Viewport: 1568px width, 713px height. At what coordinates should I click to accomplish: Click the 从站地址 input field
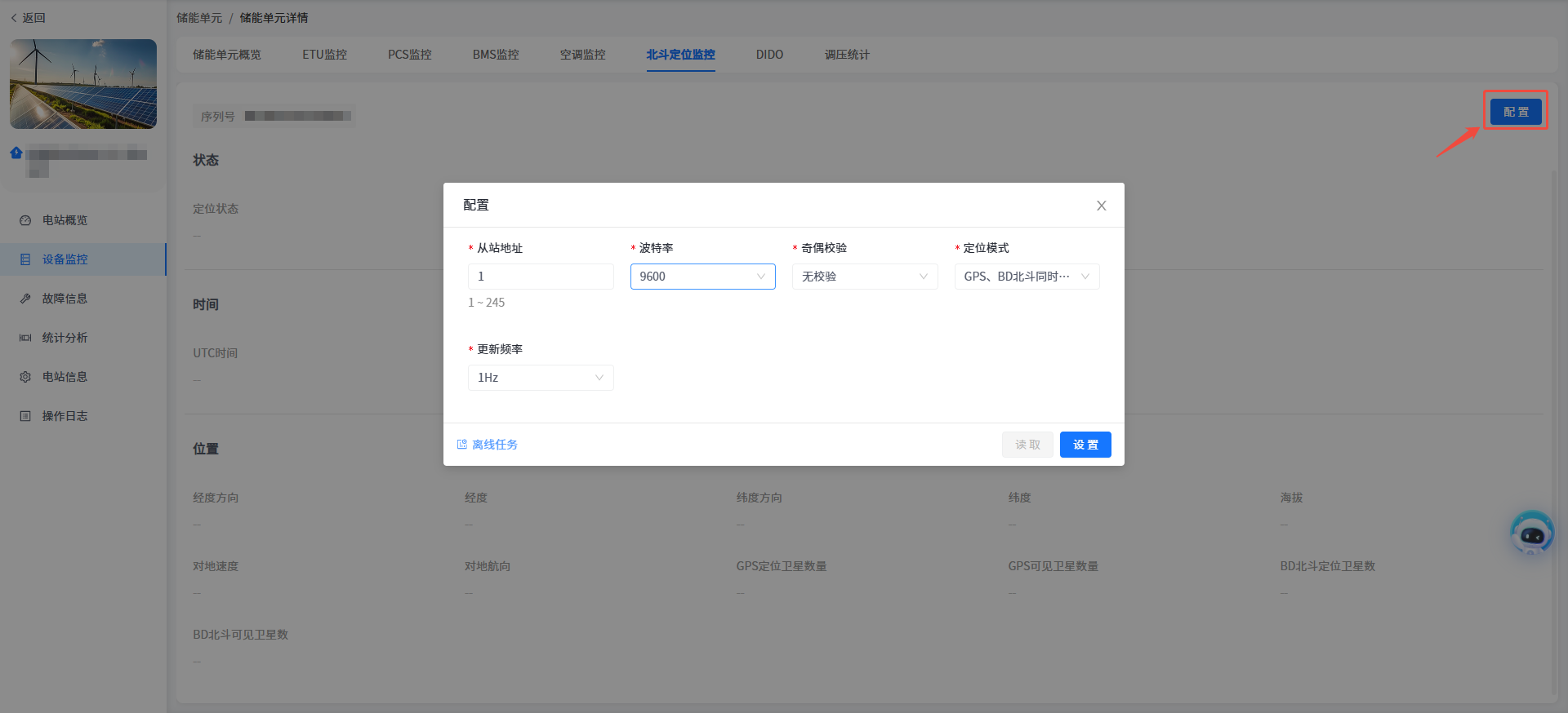(x=540, y=277)
